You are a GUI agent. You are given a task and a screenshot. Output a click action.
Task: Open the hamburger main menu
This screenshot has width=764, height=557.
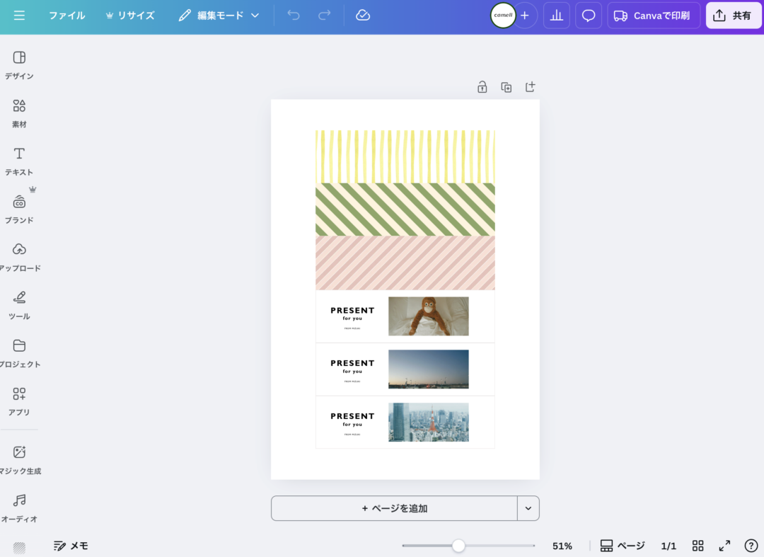click(19, 16)
